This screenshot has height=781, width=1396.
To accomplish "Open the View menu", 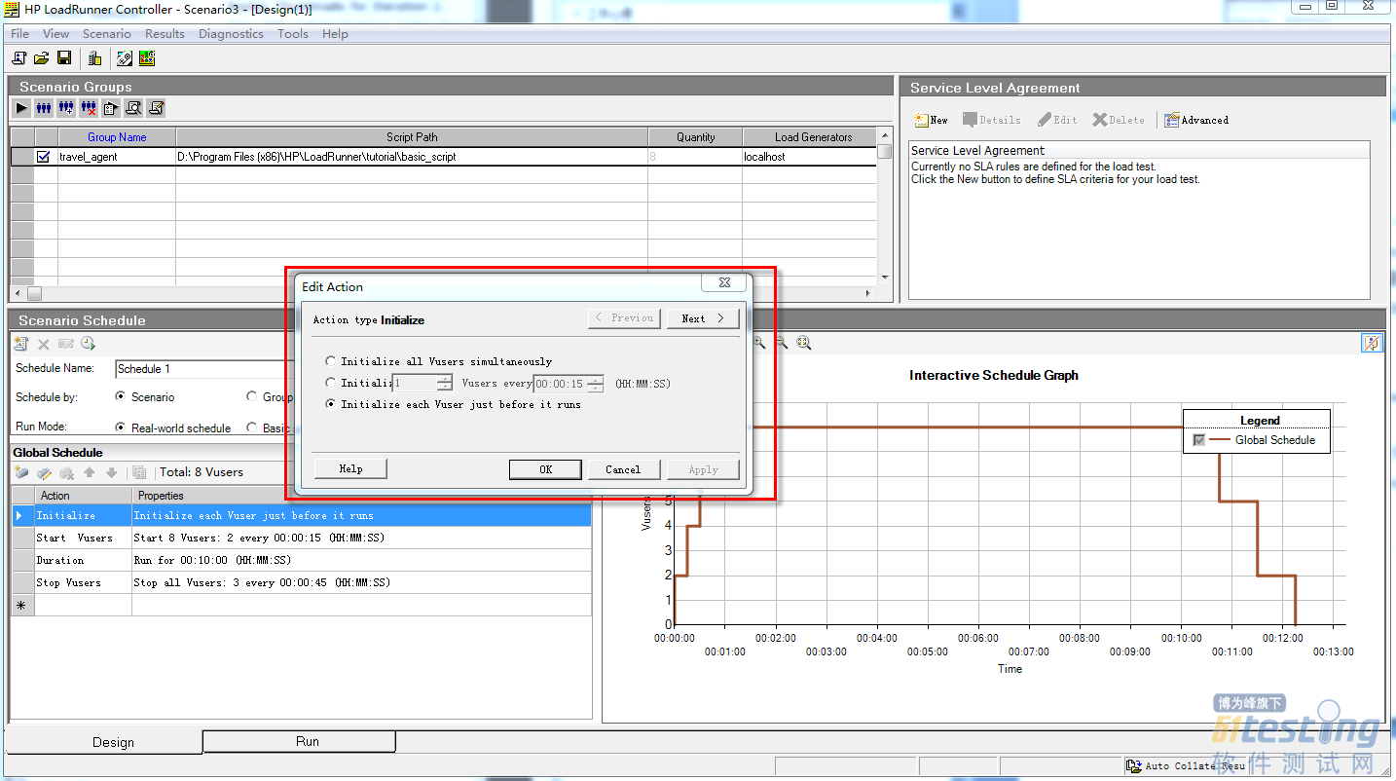I will click(56, 33).
